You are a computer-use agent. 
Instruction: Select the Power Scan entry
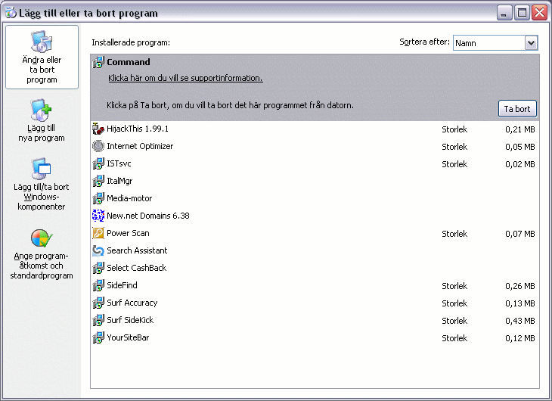[x=315, y=233]
